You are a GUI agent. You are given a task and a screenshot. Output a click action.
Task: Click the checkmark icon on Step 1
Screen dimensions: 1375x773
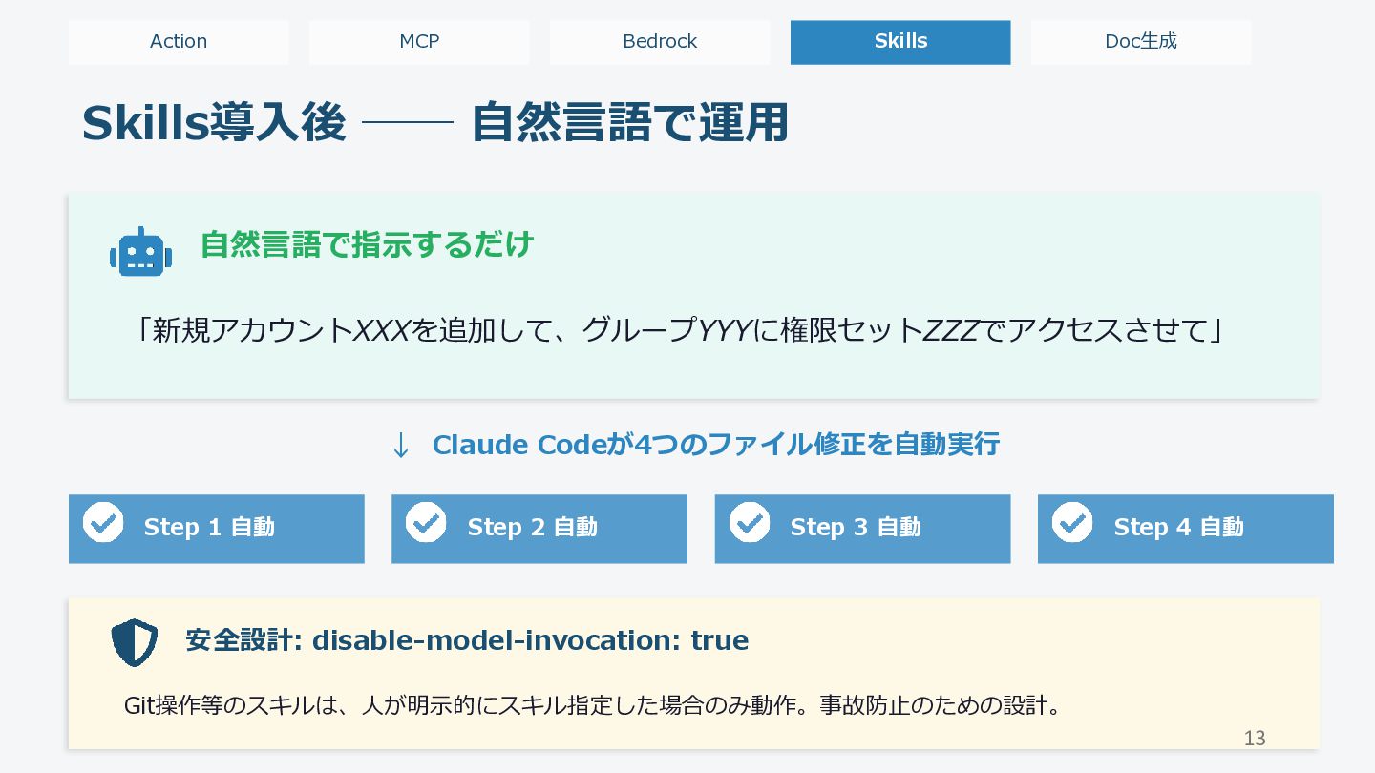(x=103, y=522)
